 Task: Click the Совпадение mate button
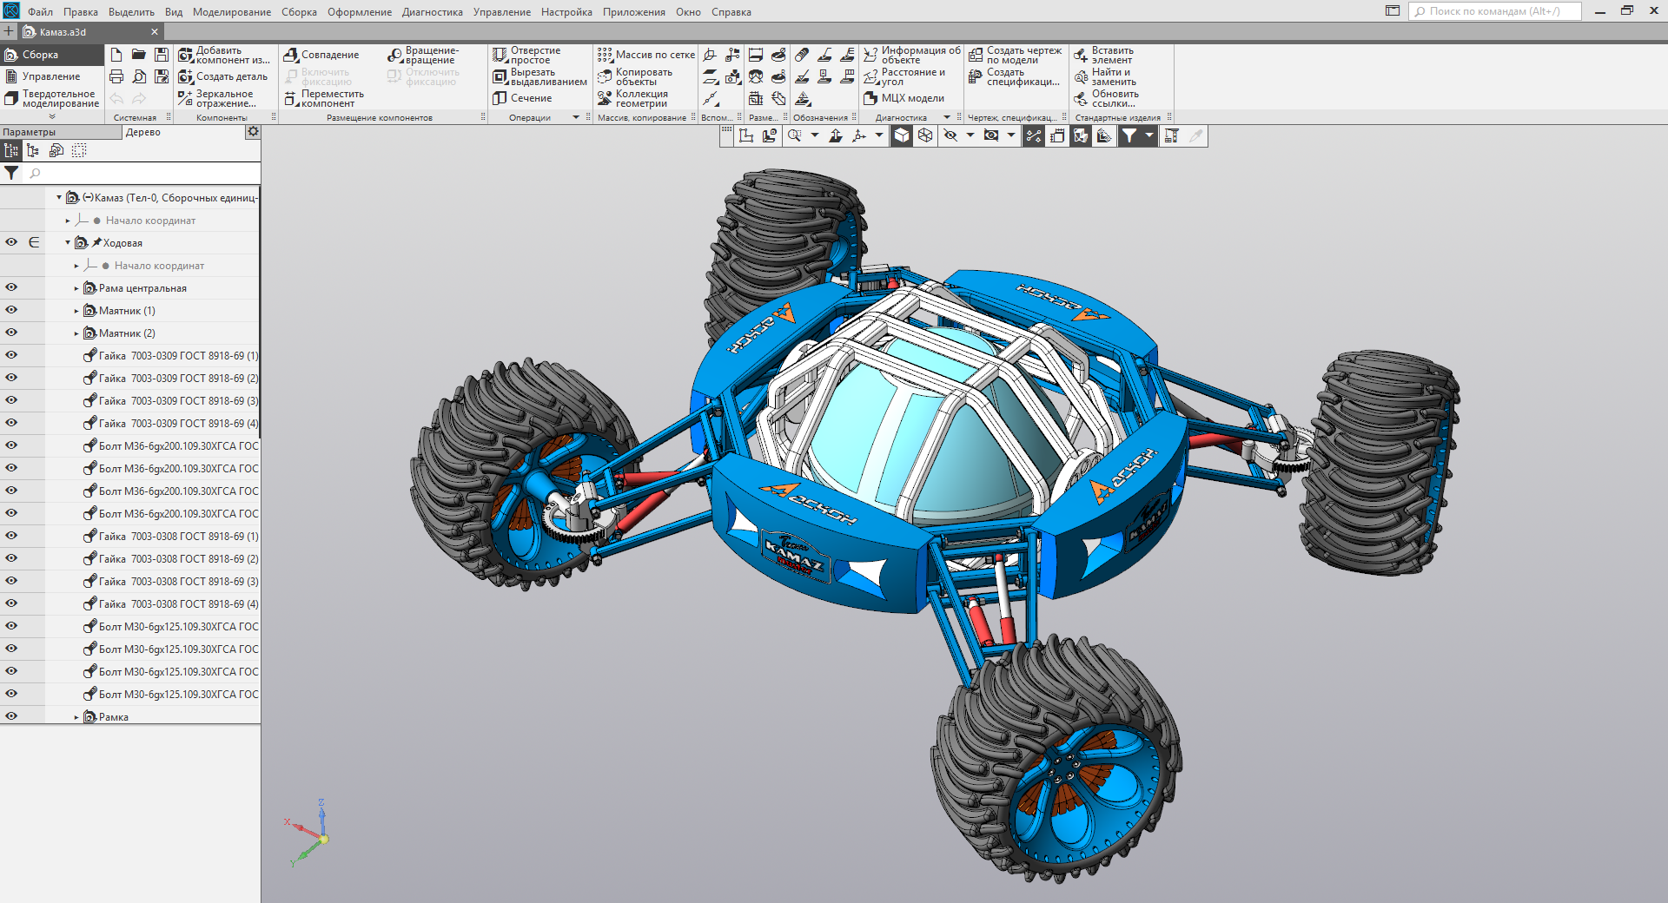coord(321,55)
